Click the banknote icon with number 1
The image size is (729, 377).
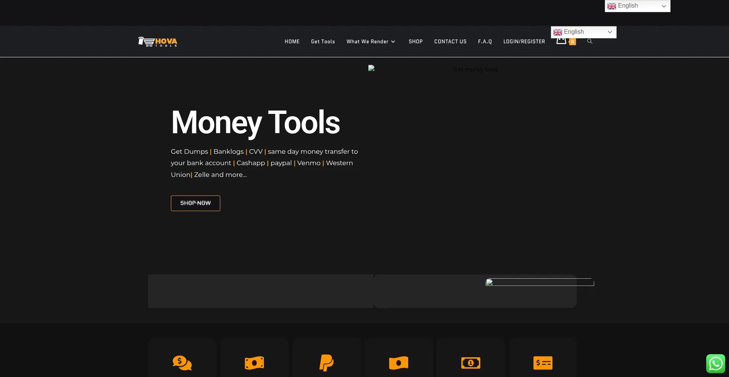click(470, 363)
